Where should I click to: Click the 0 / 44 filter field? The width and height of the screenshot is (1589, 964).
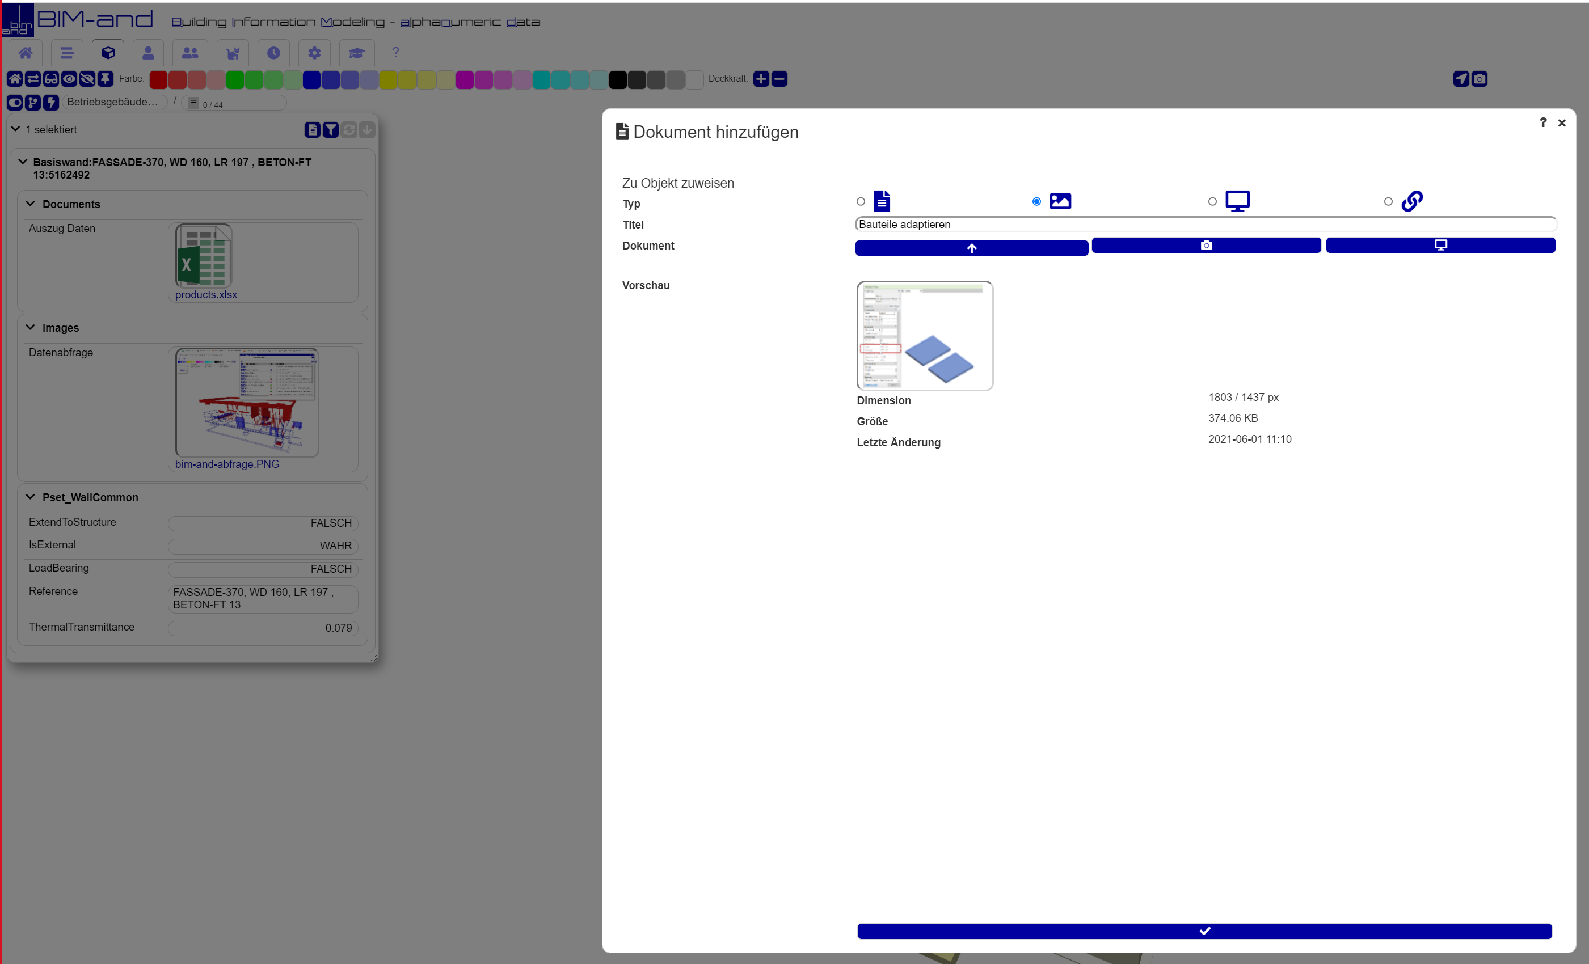pos(234,103)
